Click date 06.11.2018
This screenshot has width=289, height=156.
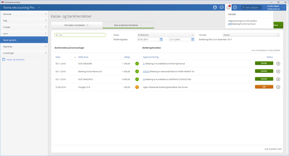[61, 64]
